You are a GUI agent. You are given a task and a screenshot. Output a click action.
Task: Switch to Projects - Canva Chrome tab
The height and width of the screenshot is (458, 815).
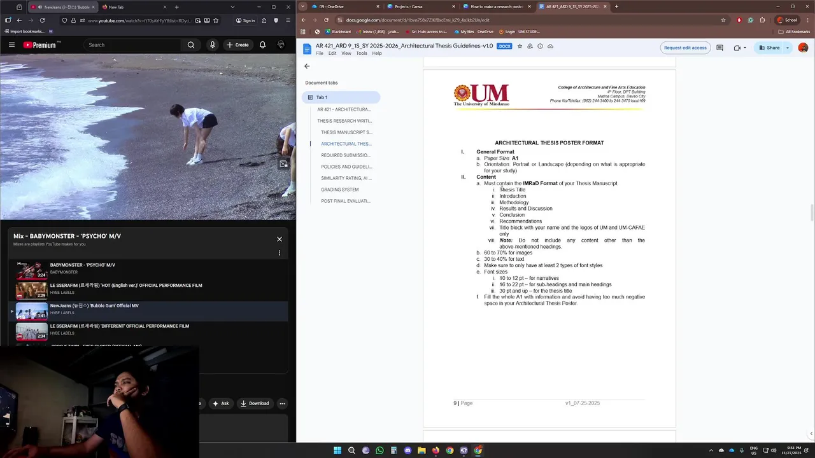coord(421,6)
